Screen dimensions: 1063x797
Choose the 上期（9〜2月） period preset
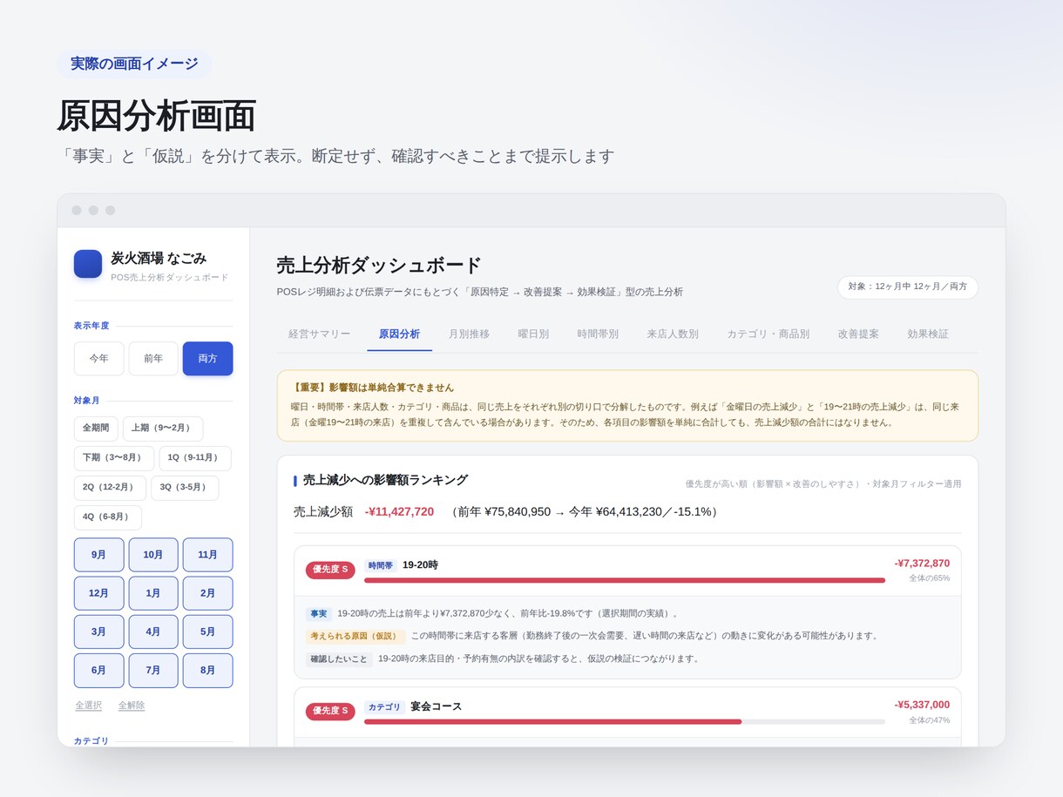click(x=163, y=429)
